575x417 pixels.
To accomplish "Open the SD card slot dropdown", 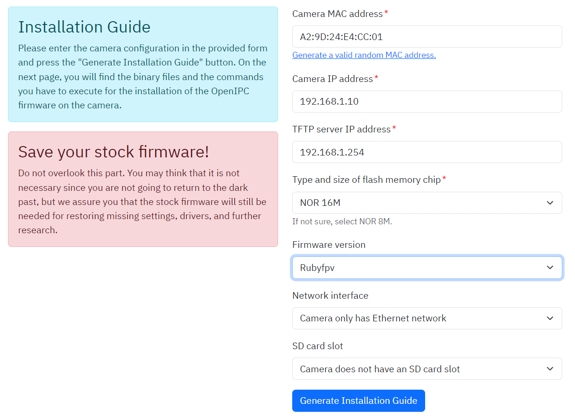I will click(427, 369).
